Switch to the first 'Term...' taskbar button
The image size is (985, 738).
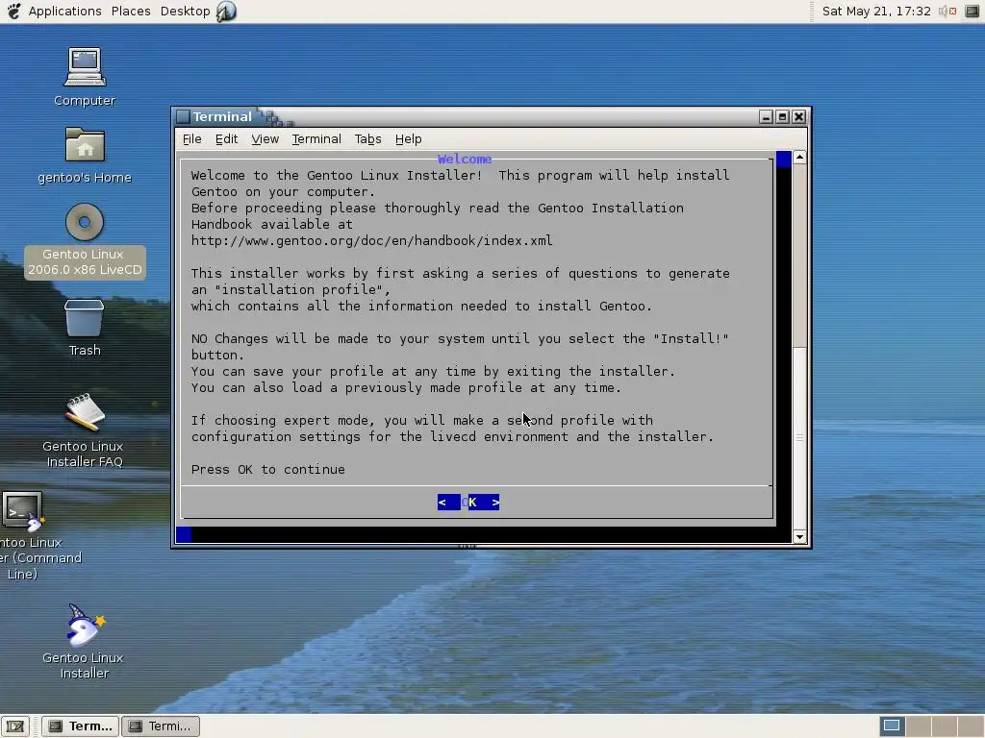pyautogui.click(x=81, y=726)
